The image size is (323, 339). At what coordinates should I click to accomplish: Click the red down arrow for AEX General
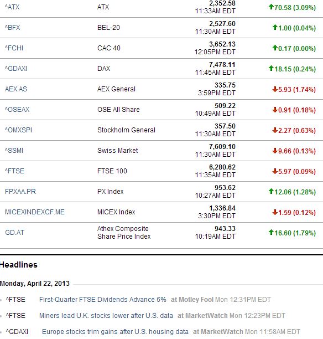[275, 89]
